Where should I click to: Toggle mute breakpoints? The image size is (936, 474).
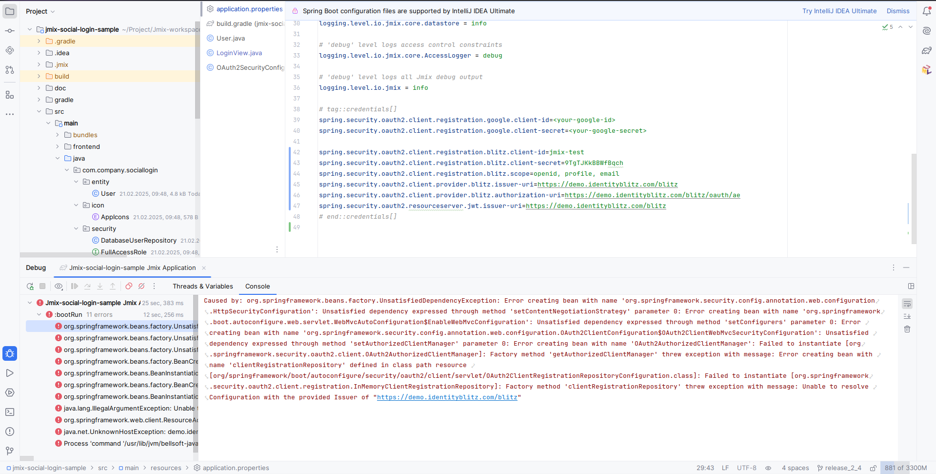141,287
